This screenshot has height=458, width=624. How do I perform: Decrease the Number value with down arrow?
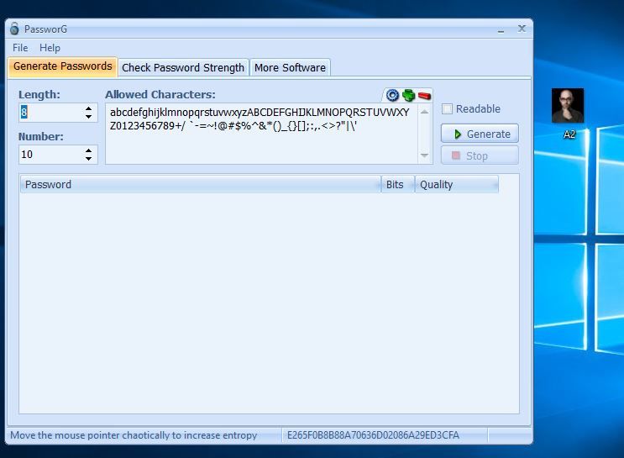click(89, 159)
